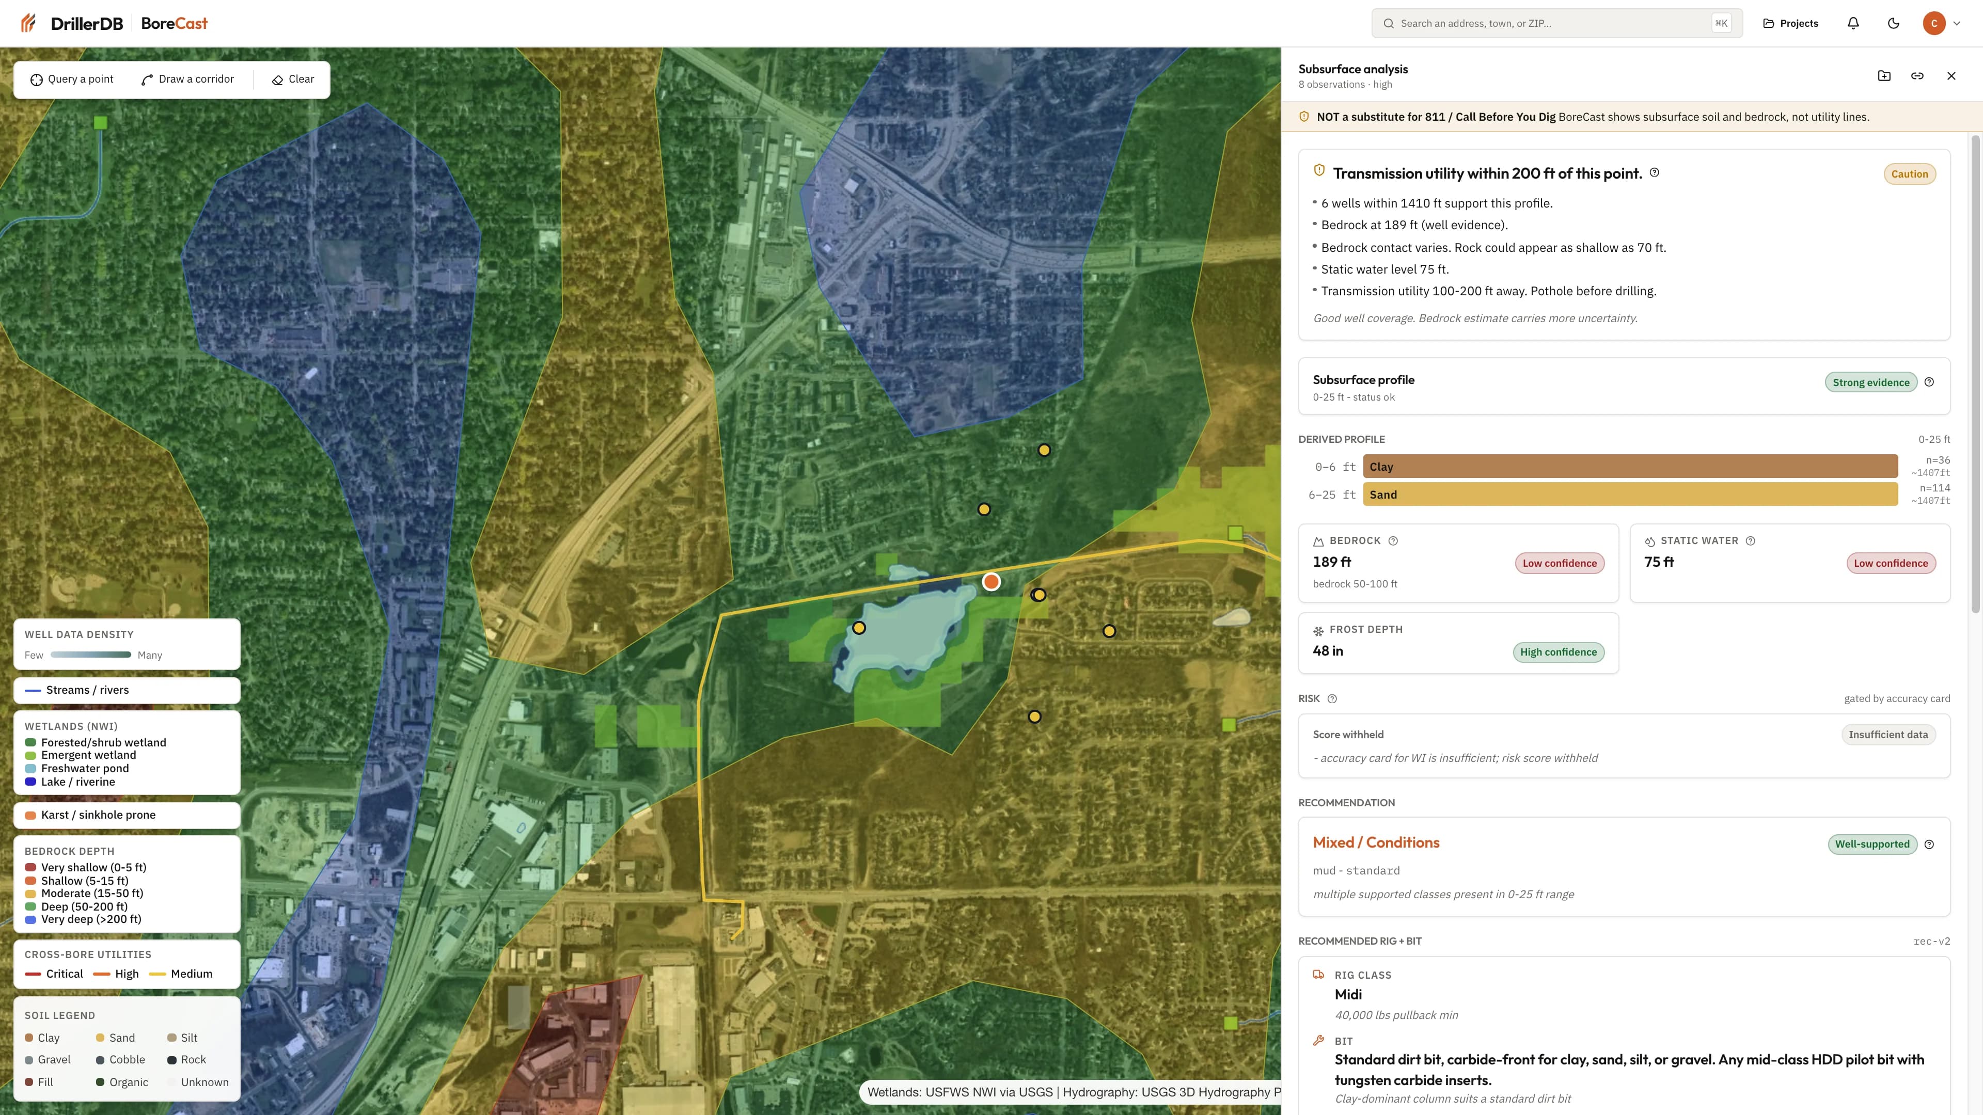Close the Subsurface analysis panel
This screenshot has width=1983, height=1115.
click(x=1950, y=75)
